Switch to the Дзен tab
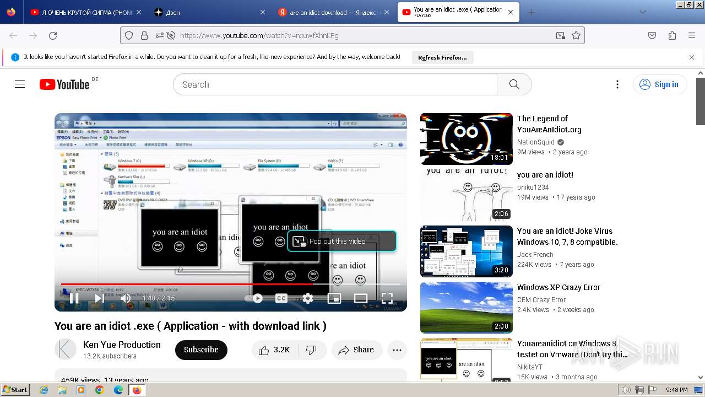 (x=209, y=12)
